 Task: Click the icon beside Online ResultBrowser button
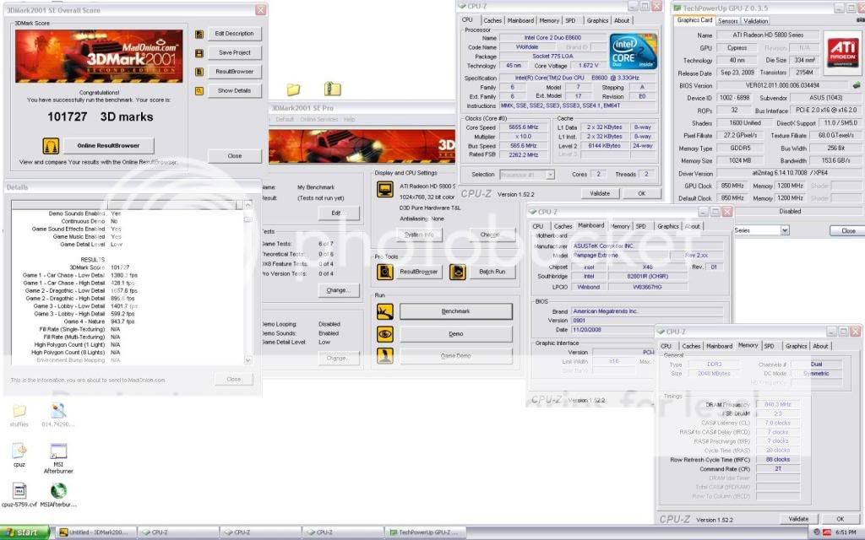point(51,145)
